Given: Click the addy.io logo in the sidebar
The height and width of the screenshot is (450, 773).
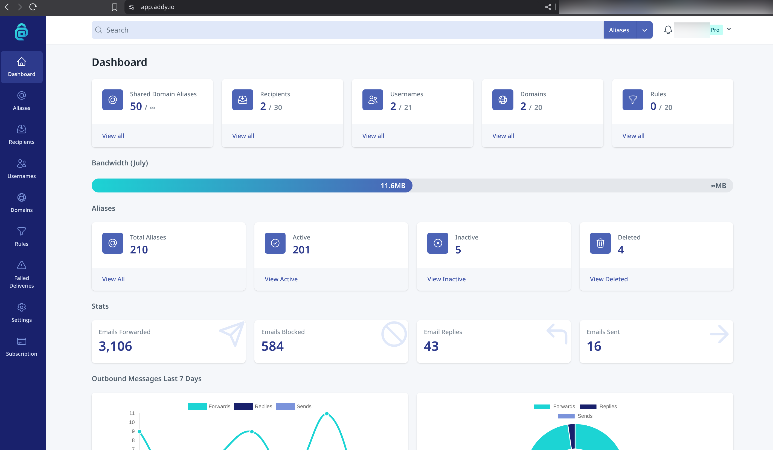Looking at the screenshot, I should point(21,32).
